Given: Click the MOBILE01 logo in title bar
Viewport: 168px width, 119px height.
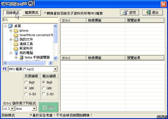Looking at the screenshot, I should pos(18,4).
